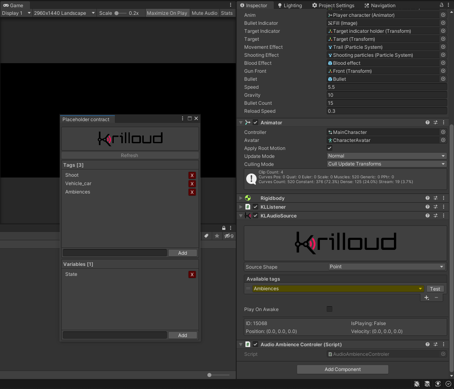Enable Play On Awake checkbox
The image size is (454, 389).
pyautogui.click(x=329, y=309)
